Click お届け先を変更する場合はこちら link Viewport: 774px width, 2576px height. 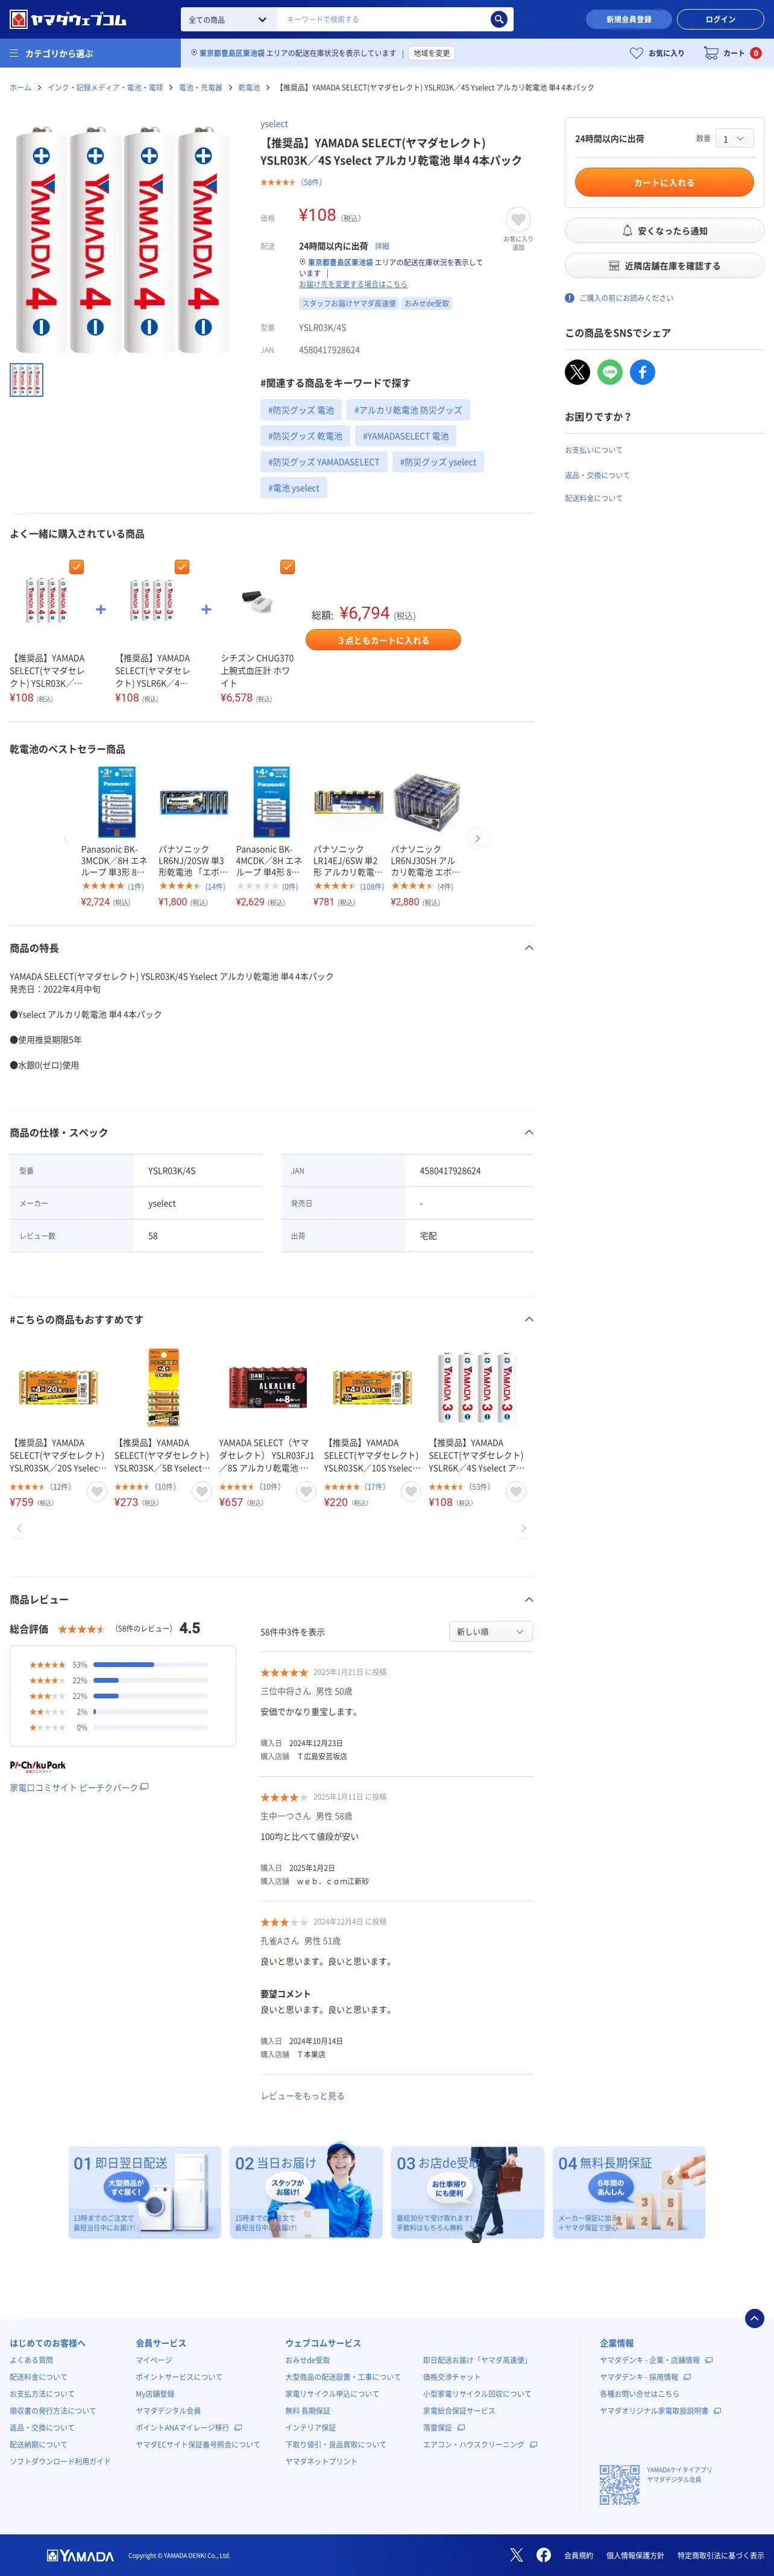pyautogui.click(x=353, y=284)
